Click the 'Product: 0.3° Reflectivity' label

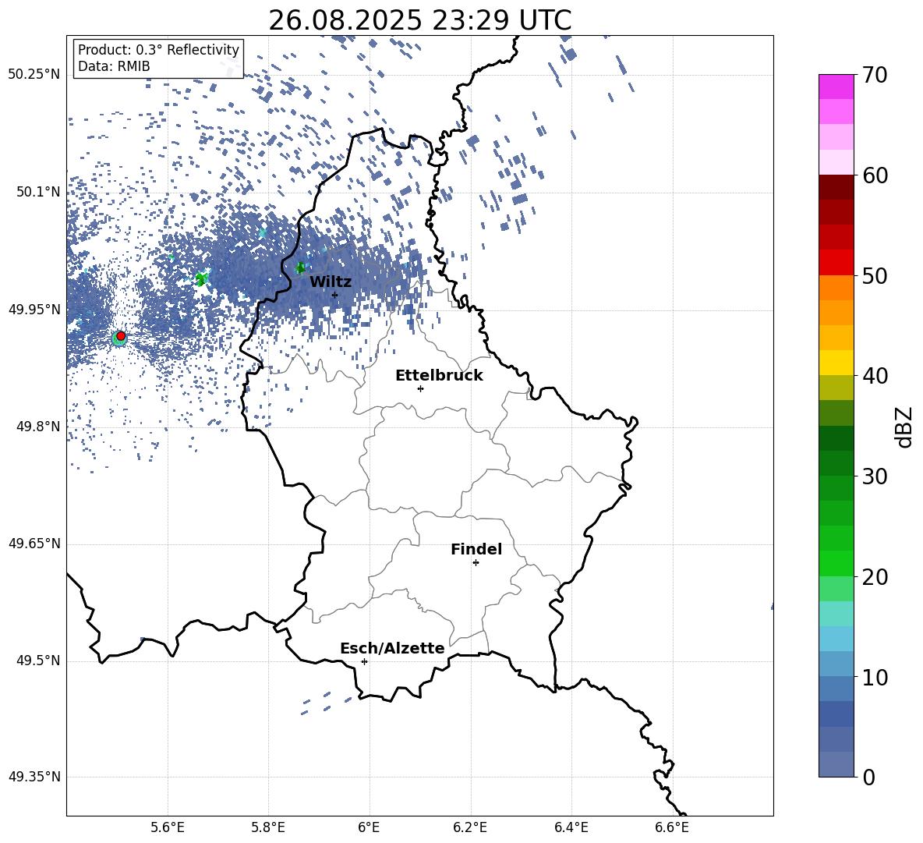point(158,50)
